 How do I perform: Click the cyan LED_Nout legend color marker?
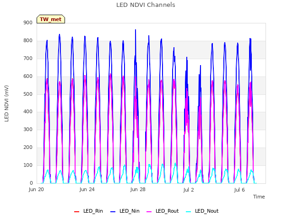[189, 212]
